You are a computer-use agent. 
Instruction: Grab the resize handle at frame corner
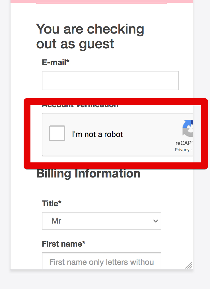(x=189, y=265)
